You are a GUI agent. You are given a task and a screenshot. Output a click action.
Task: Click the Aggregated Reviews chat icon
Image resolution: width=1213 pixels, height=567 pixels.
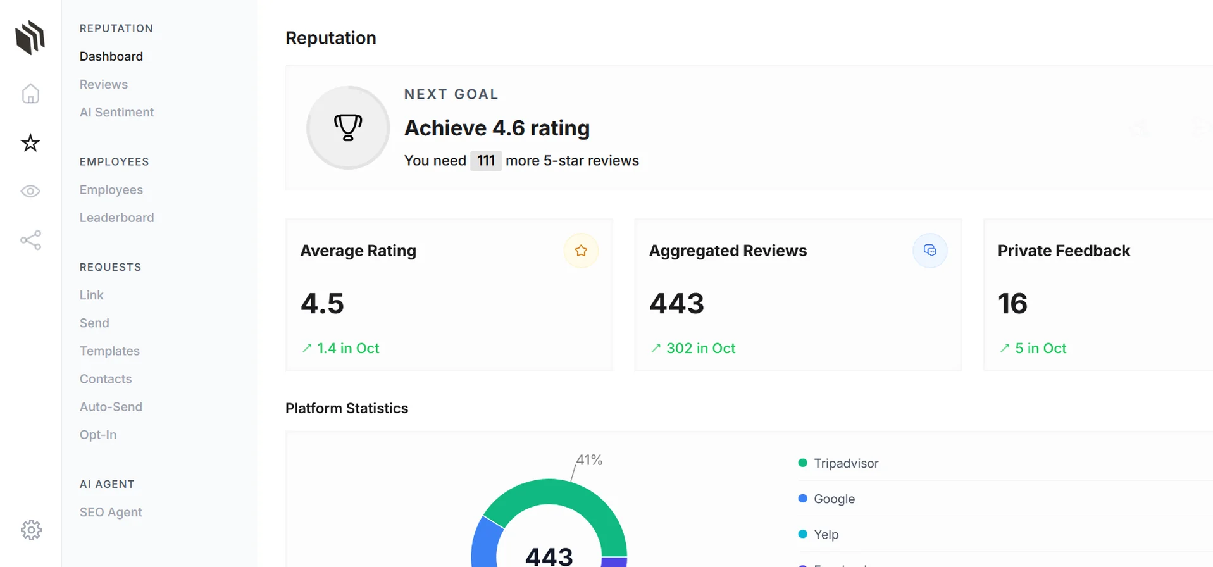tap(930, 251)
